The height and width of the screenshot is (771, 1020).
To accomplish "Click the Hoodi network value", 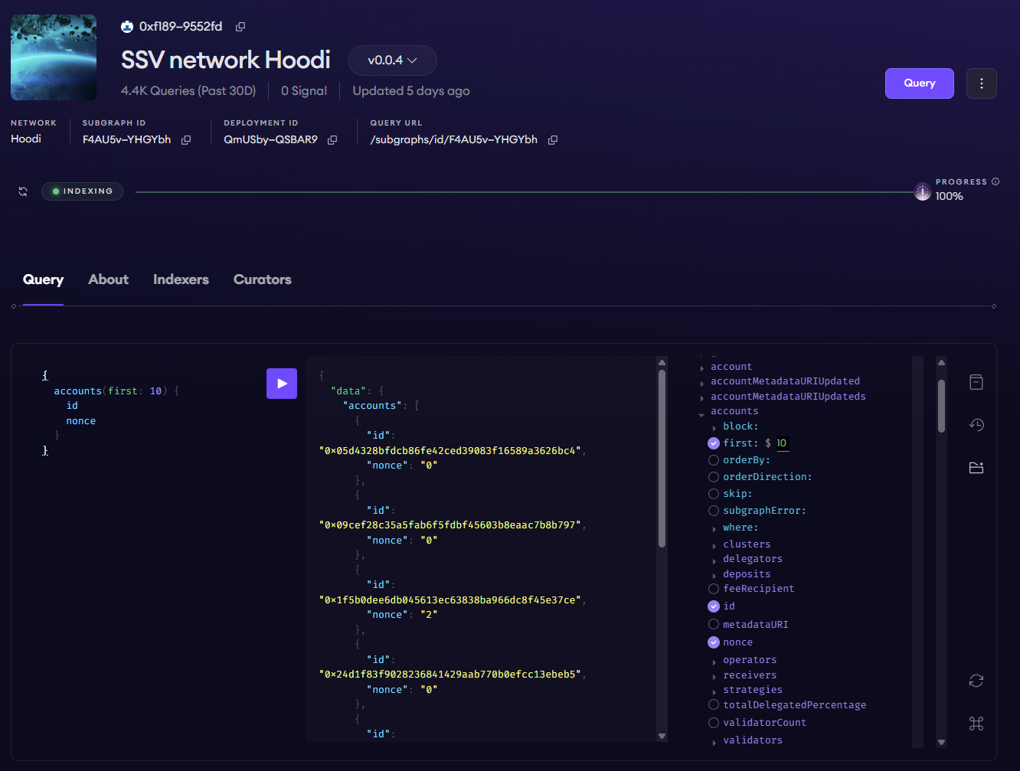I will (26, 139).
